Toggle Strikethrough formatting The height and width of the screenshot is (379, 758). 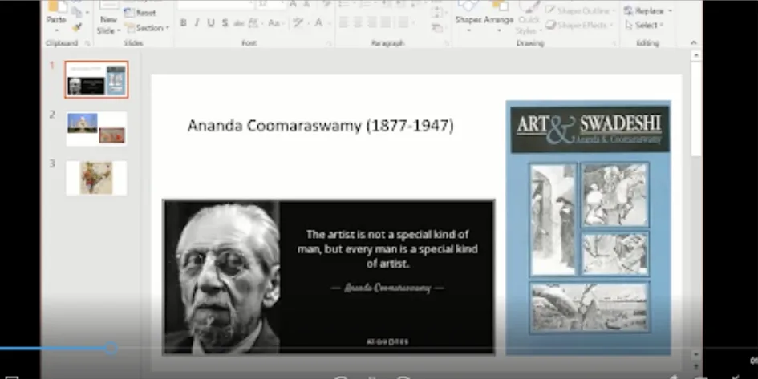[239, 22]
